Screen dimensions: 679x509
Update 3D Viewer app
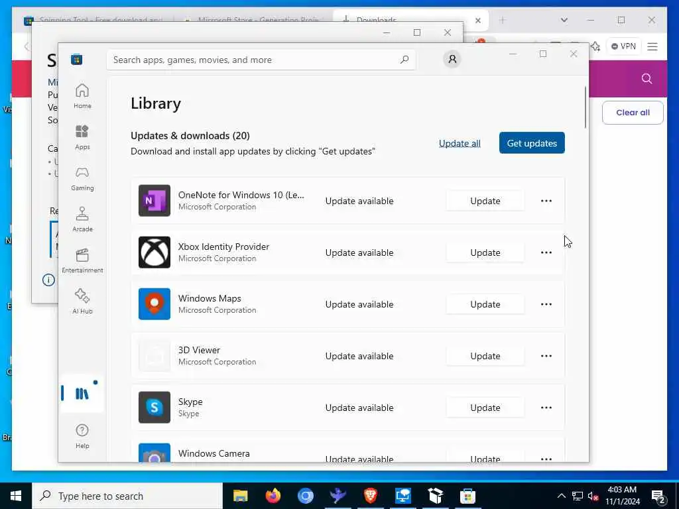click(485, 356)
